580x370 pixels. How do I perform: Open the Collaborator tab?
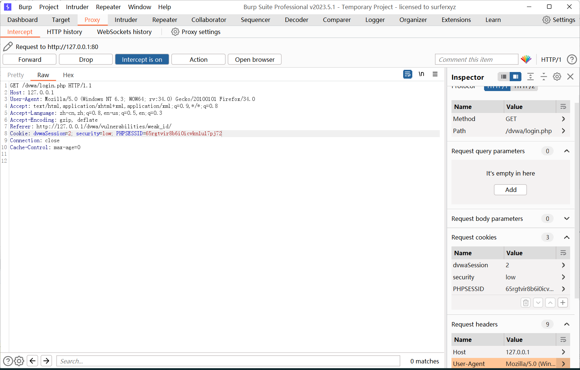point(209,20)
